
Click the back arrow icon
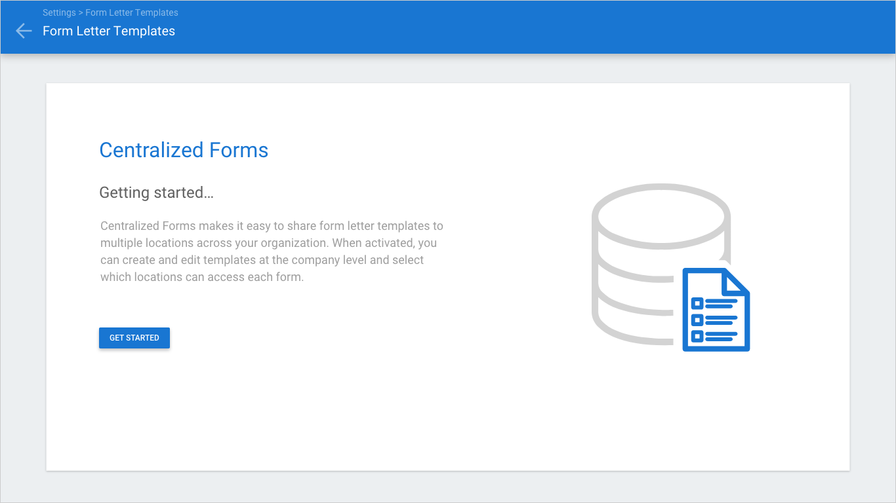tap(24, 31)
